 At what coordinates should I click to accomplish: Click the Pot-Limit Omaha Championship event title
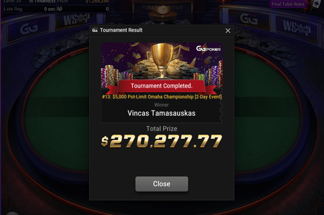pyautogui.click(x=162, y=97)
